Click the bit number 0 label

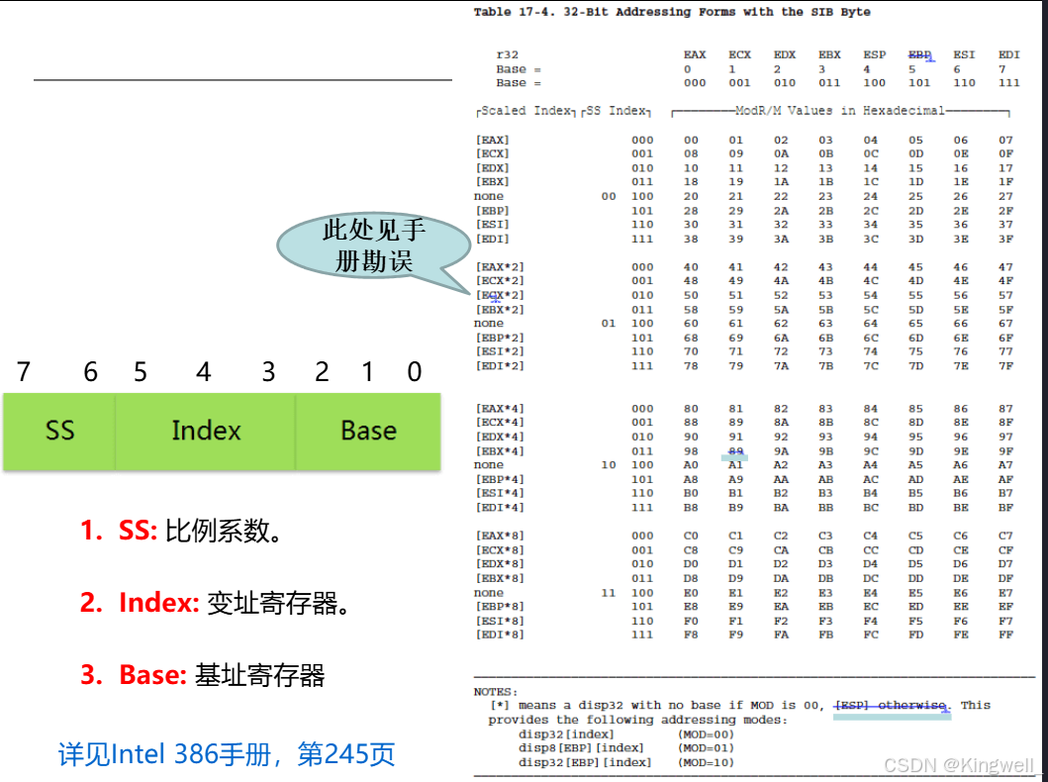414,372
